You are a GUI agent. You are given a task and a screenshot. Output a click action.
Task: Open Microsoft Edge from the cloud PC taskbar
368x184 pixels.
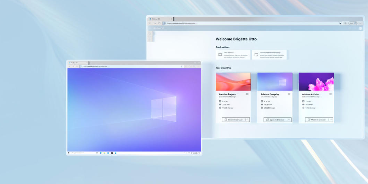point(101,153)
